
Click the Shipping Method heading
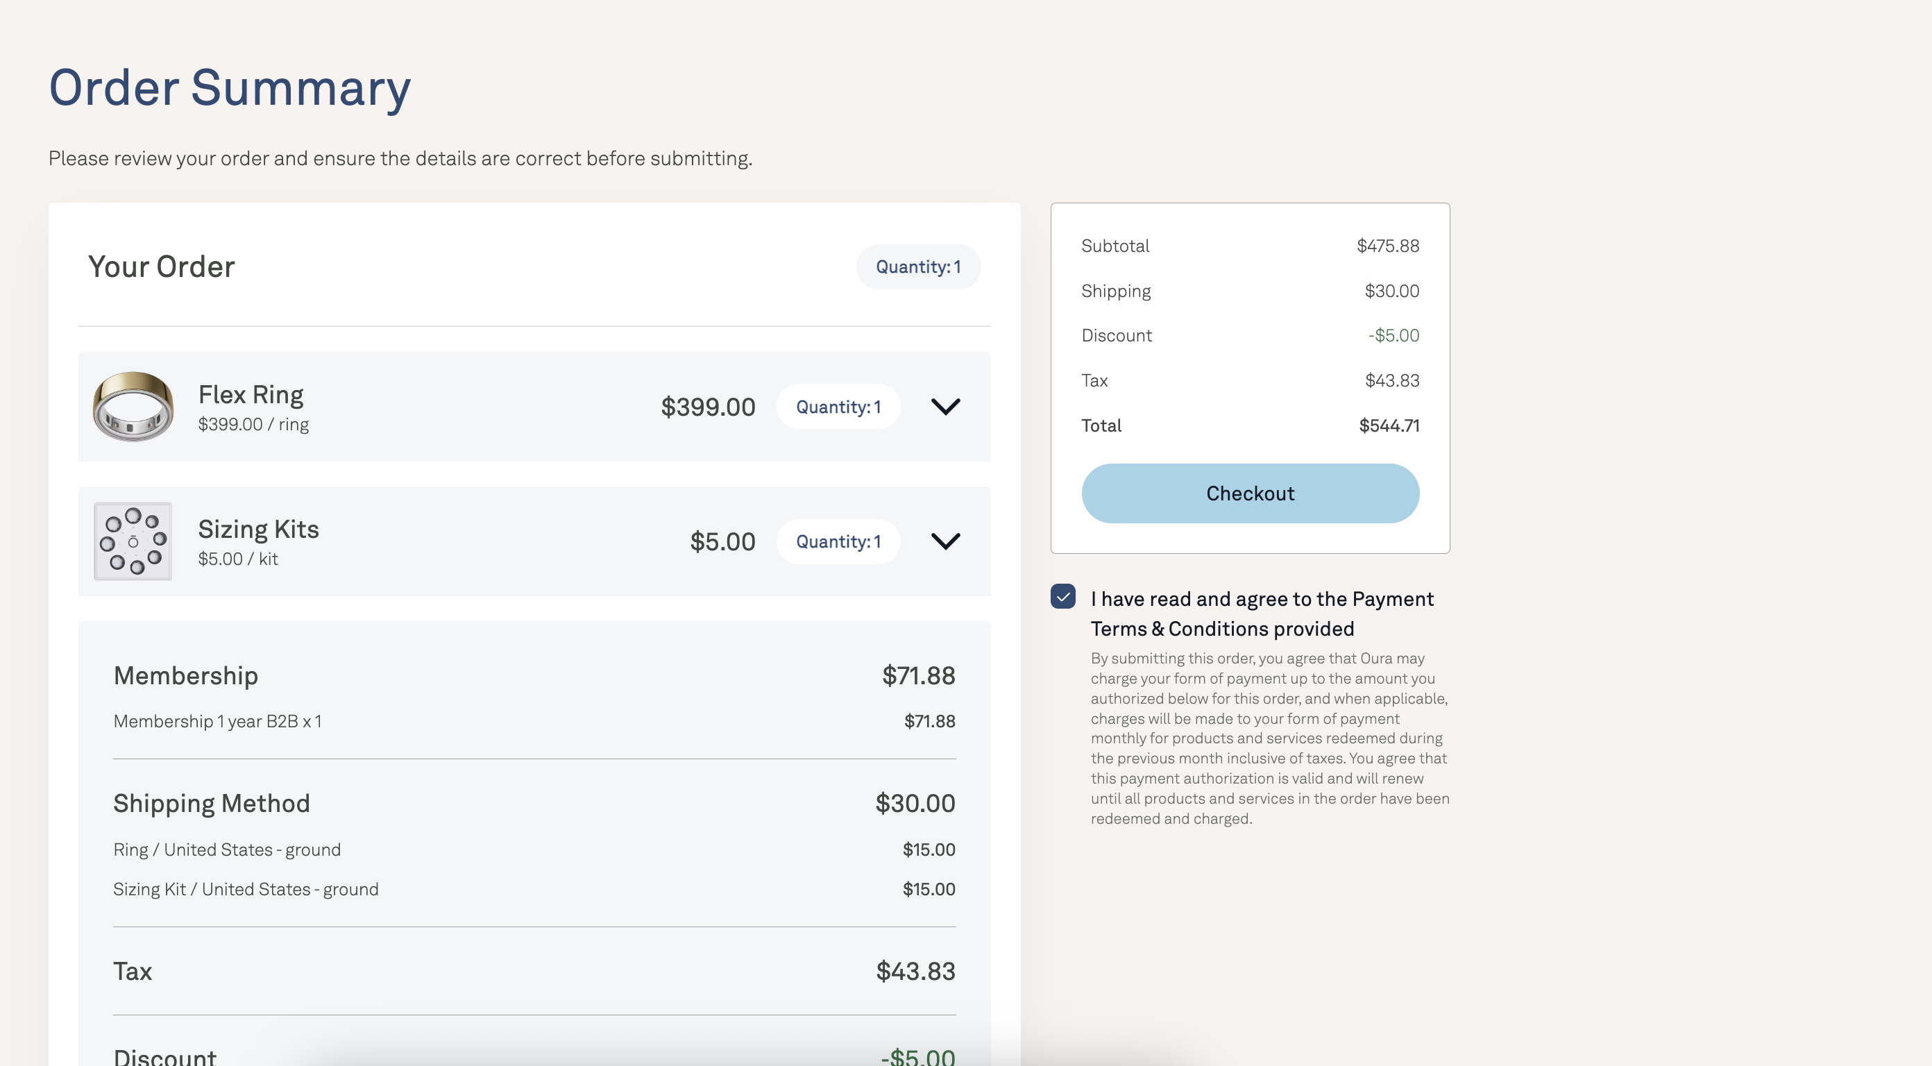212,804
